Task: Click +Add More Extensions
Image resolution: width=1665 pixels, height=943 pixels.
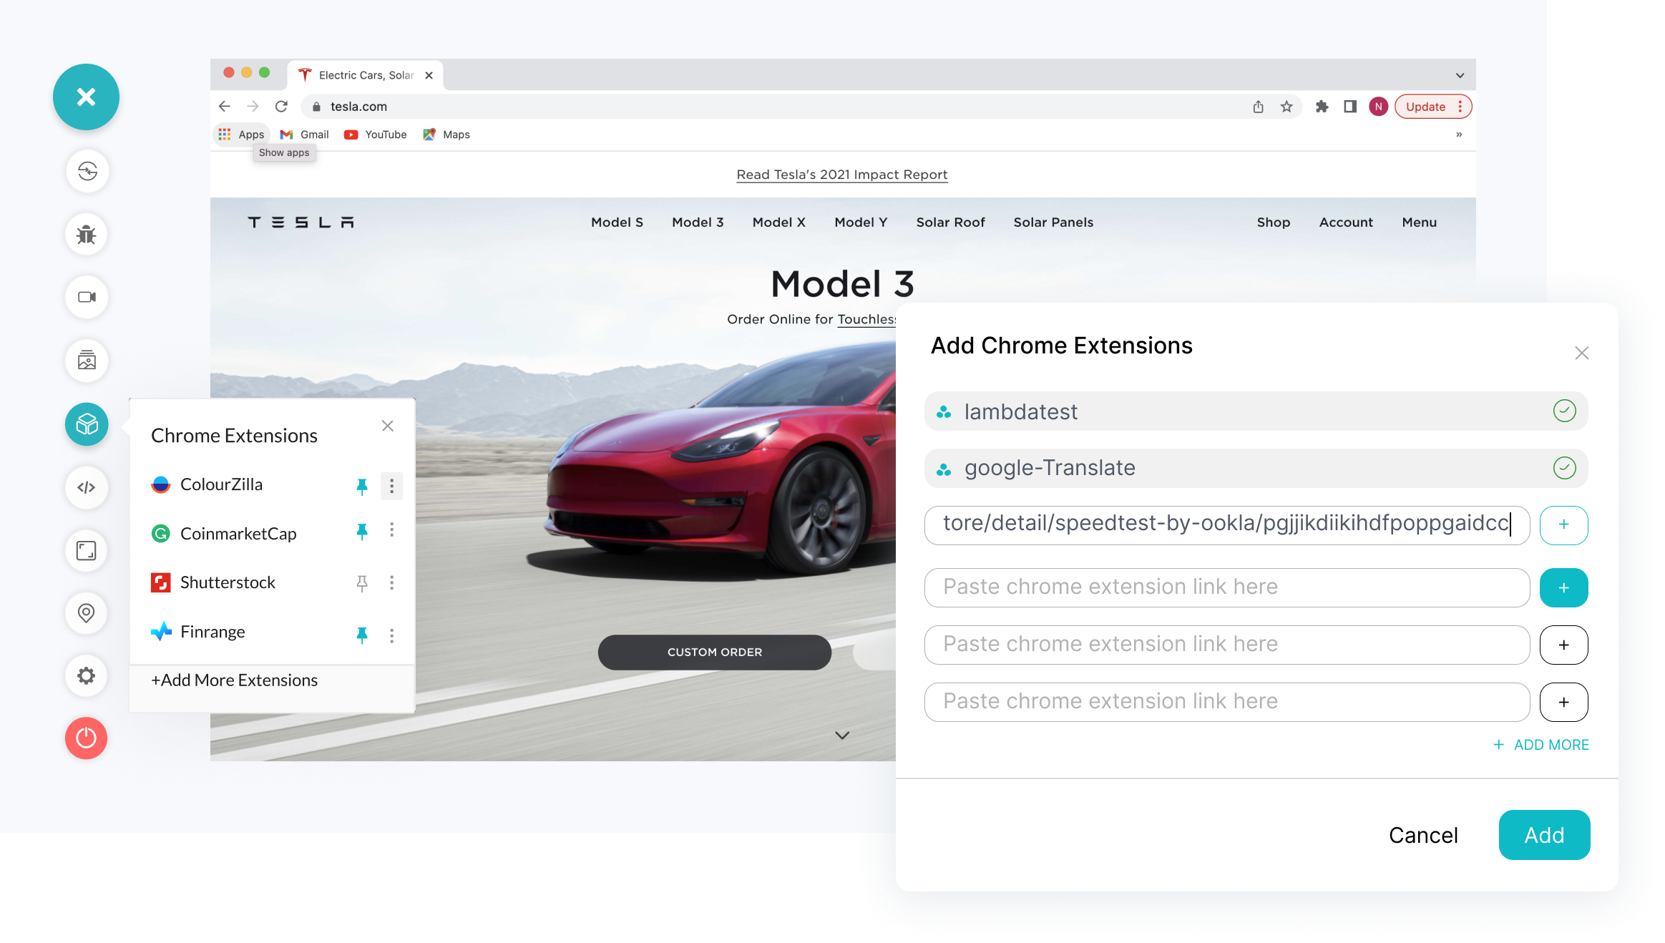Action: 234,680
